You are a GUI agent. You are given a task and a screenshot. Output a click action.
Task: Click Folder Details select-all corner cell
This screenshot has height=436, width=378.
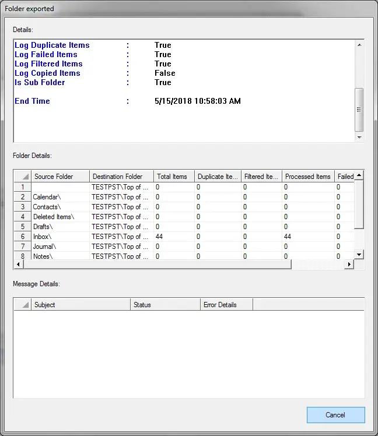click(x=23, y=177)
